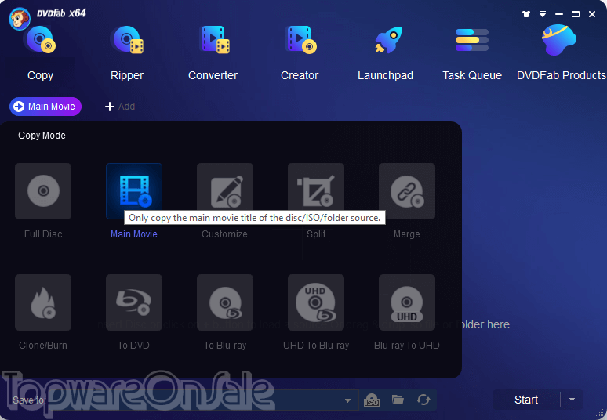Open the Ripper module

click(x=127, y=53)
